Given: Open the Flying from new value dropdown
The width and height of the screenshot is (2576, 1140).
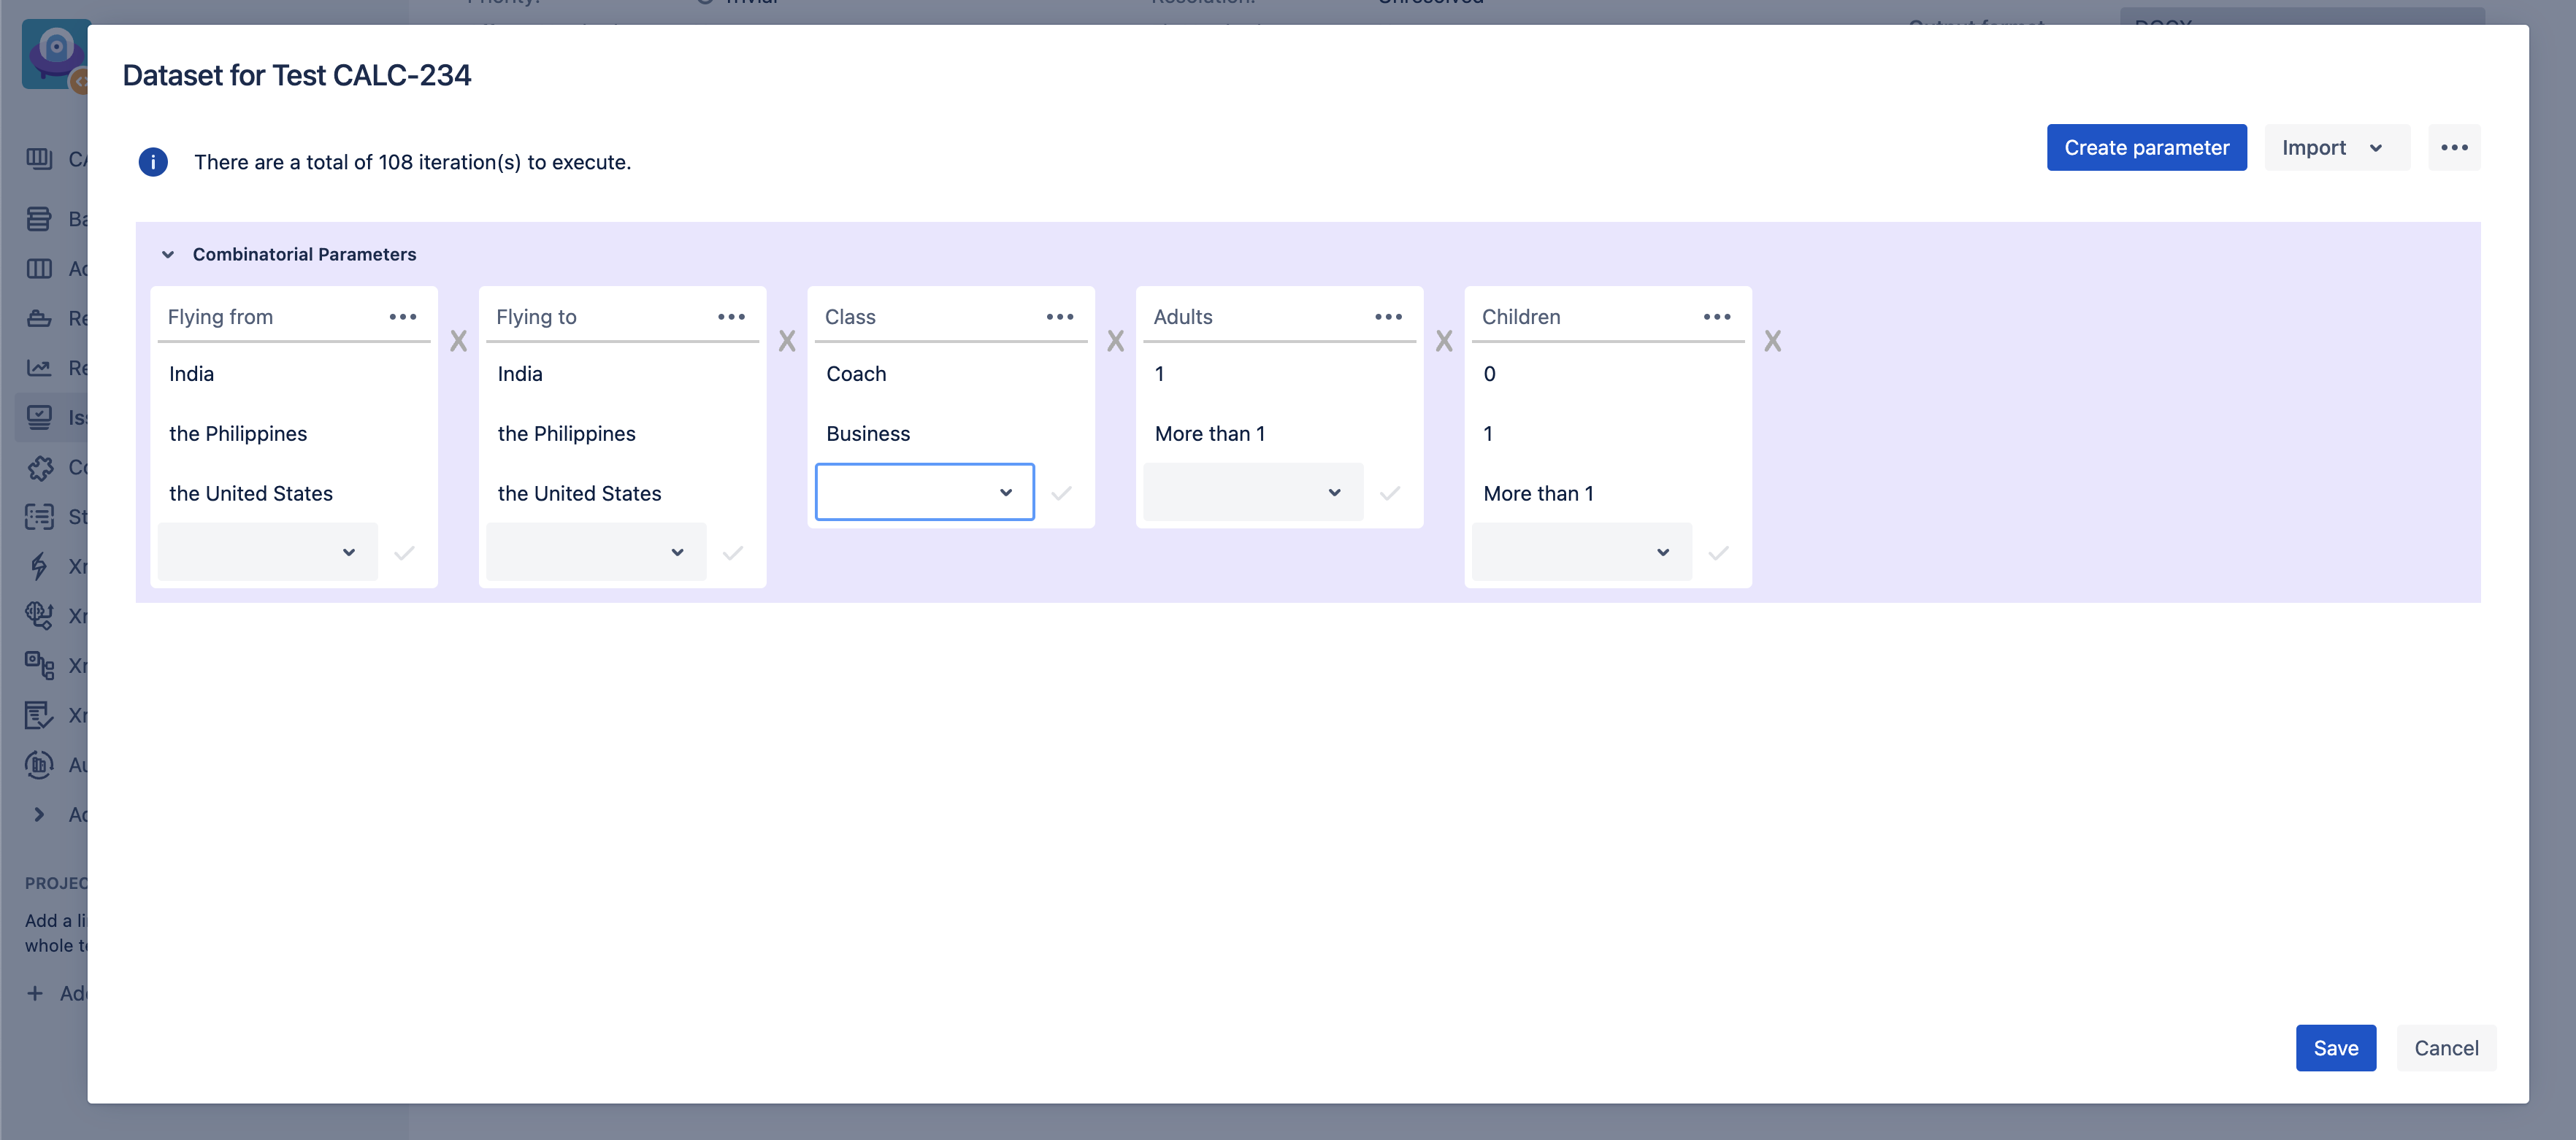Looking at the screenshot, I should click(x=268, y=552).
